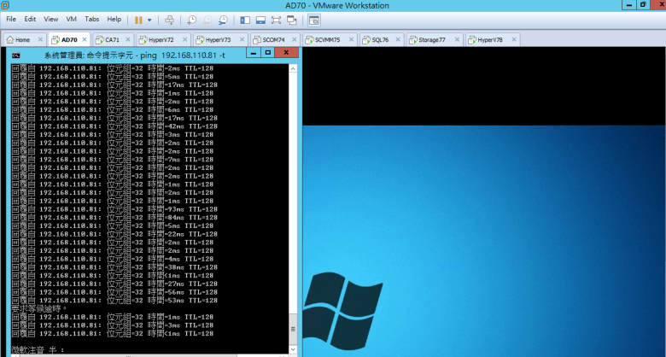The width and height of the screenshot is (666, 357).
Task: Click Send Ctrl+Alt+Del toolbar icon
Action: pos(169,19)
